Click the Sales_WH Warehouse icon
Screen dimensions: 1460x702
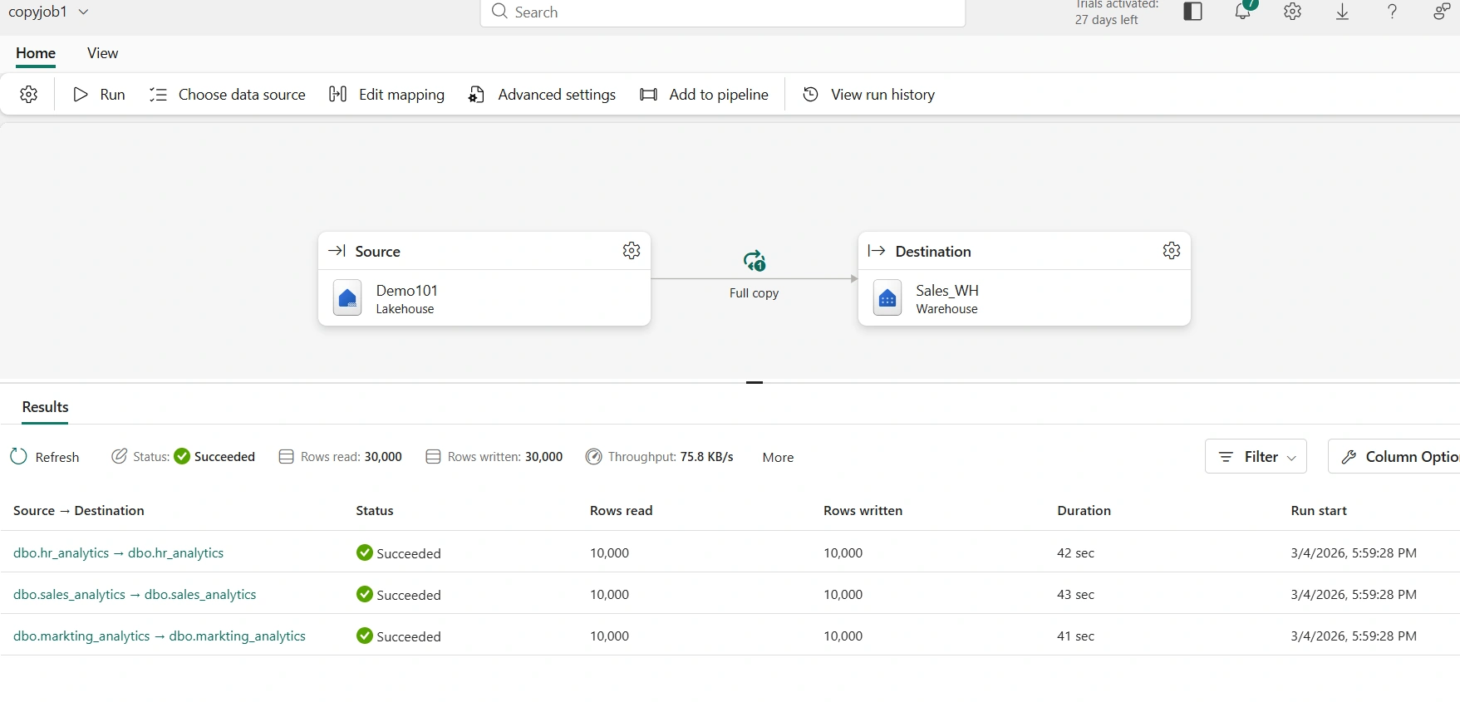pyautogui.click(x=887, y=298)
